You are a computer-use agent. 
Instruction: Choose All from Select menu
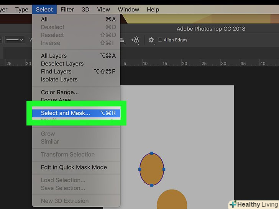click(76, 19)
